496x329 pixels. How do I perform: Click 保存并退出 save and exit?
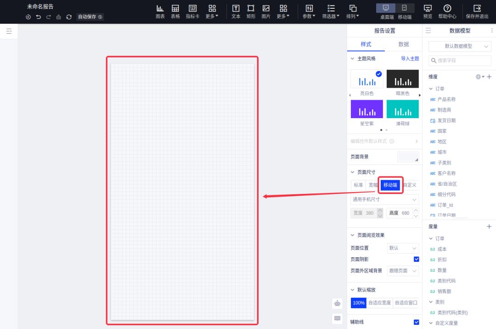click(477, 11)
